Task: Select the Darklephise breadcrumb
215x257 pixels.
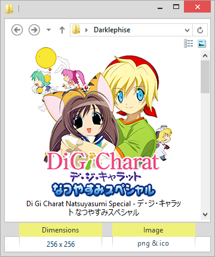Action: pos(112,30)
